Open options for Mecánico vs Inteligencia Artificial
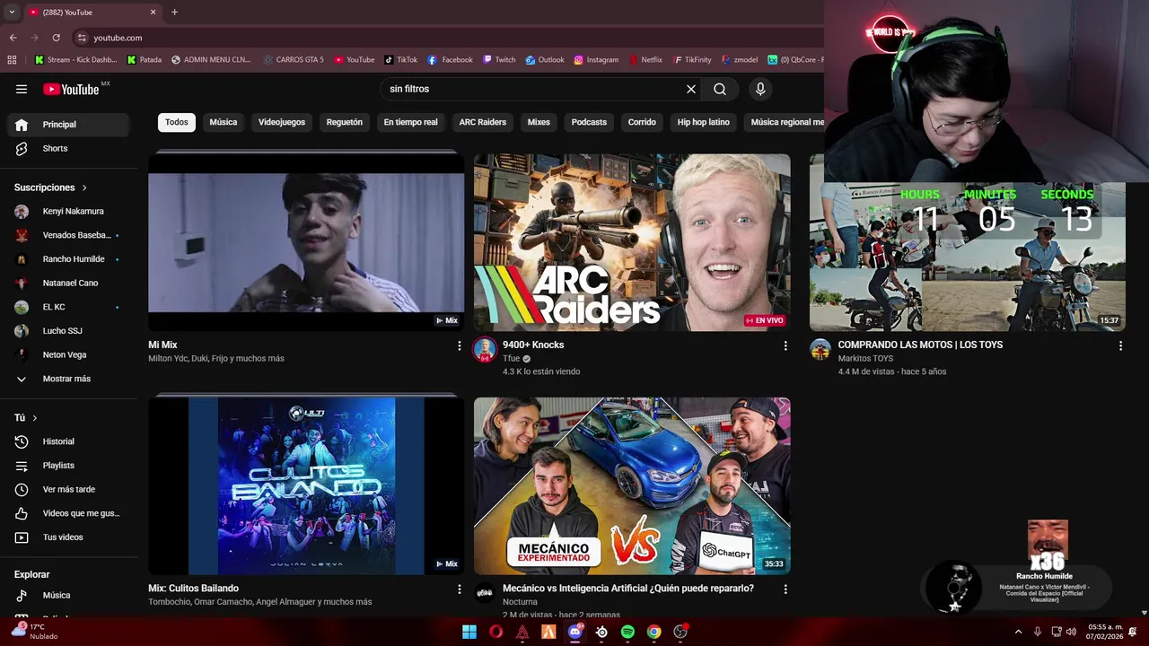1149x646 pixels. coord(785,589)
